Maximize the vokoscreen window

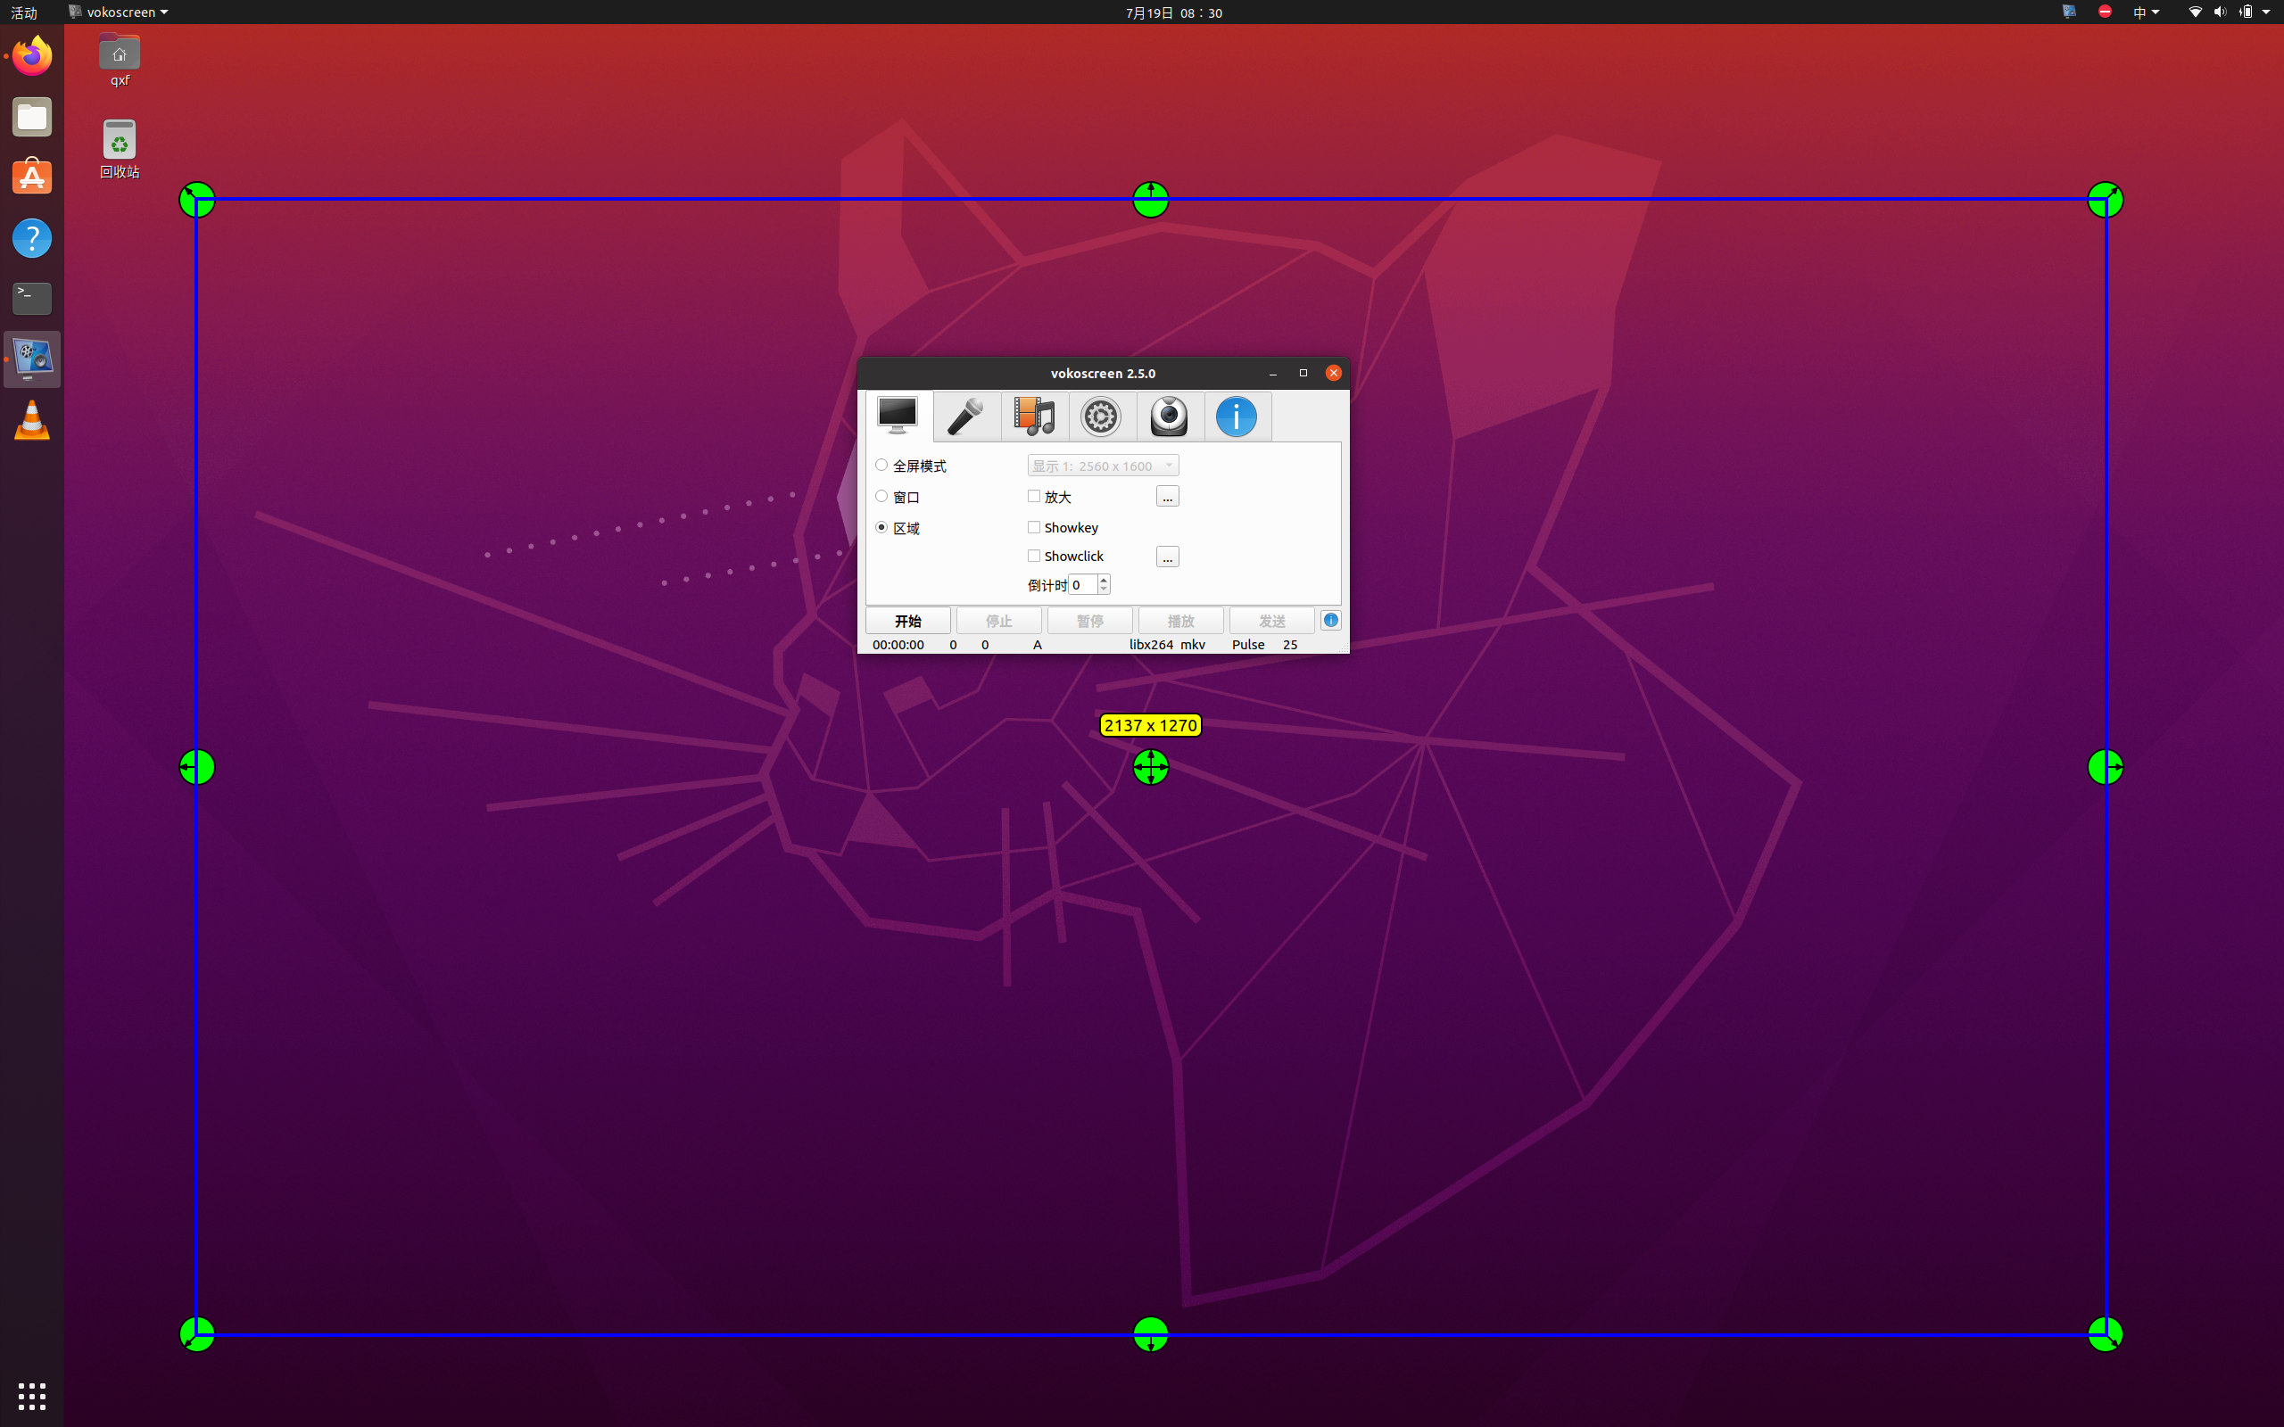coord(1303,374)
